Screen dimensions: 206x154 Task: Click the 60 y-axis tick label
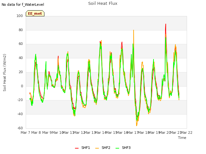21,44
